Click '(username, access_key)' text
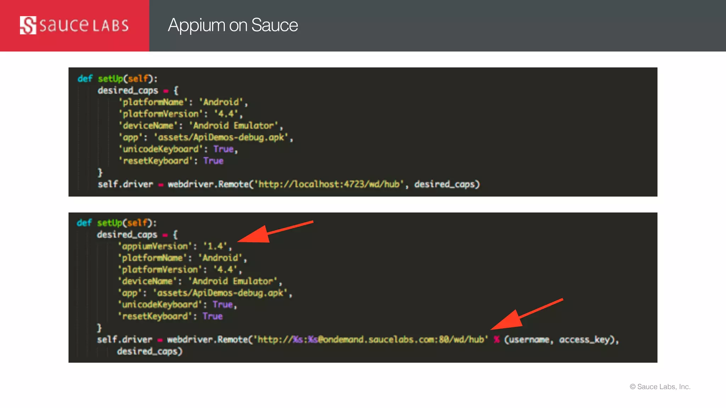Viewport: 726px width, 408px height. point(559,340)
